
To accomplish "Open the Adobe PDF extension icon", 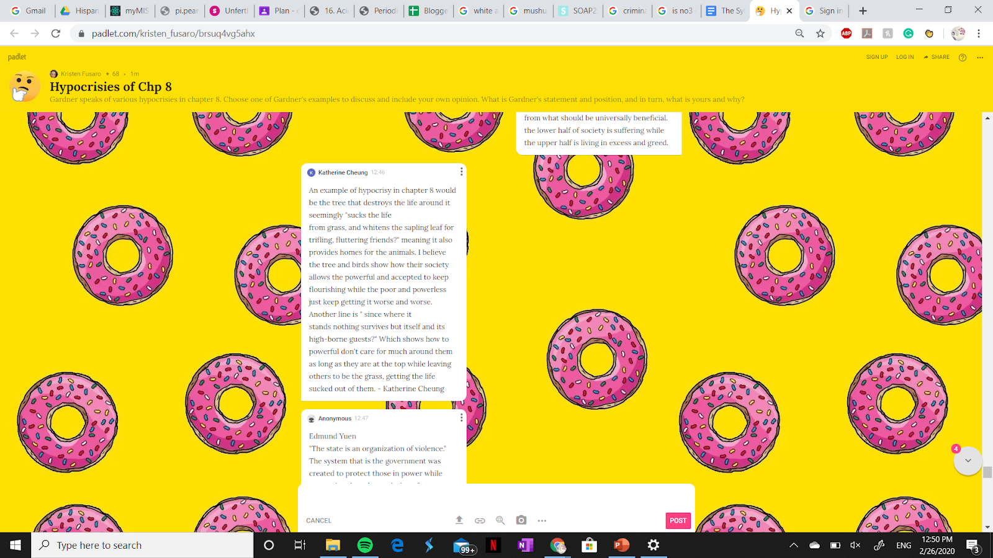I will pyautogui.click(x=867, y=33).
